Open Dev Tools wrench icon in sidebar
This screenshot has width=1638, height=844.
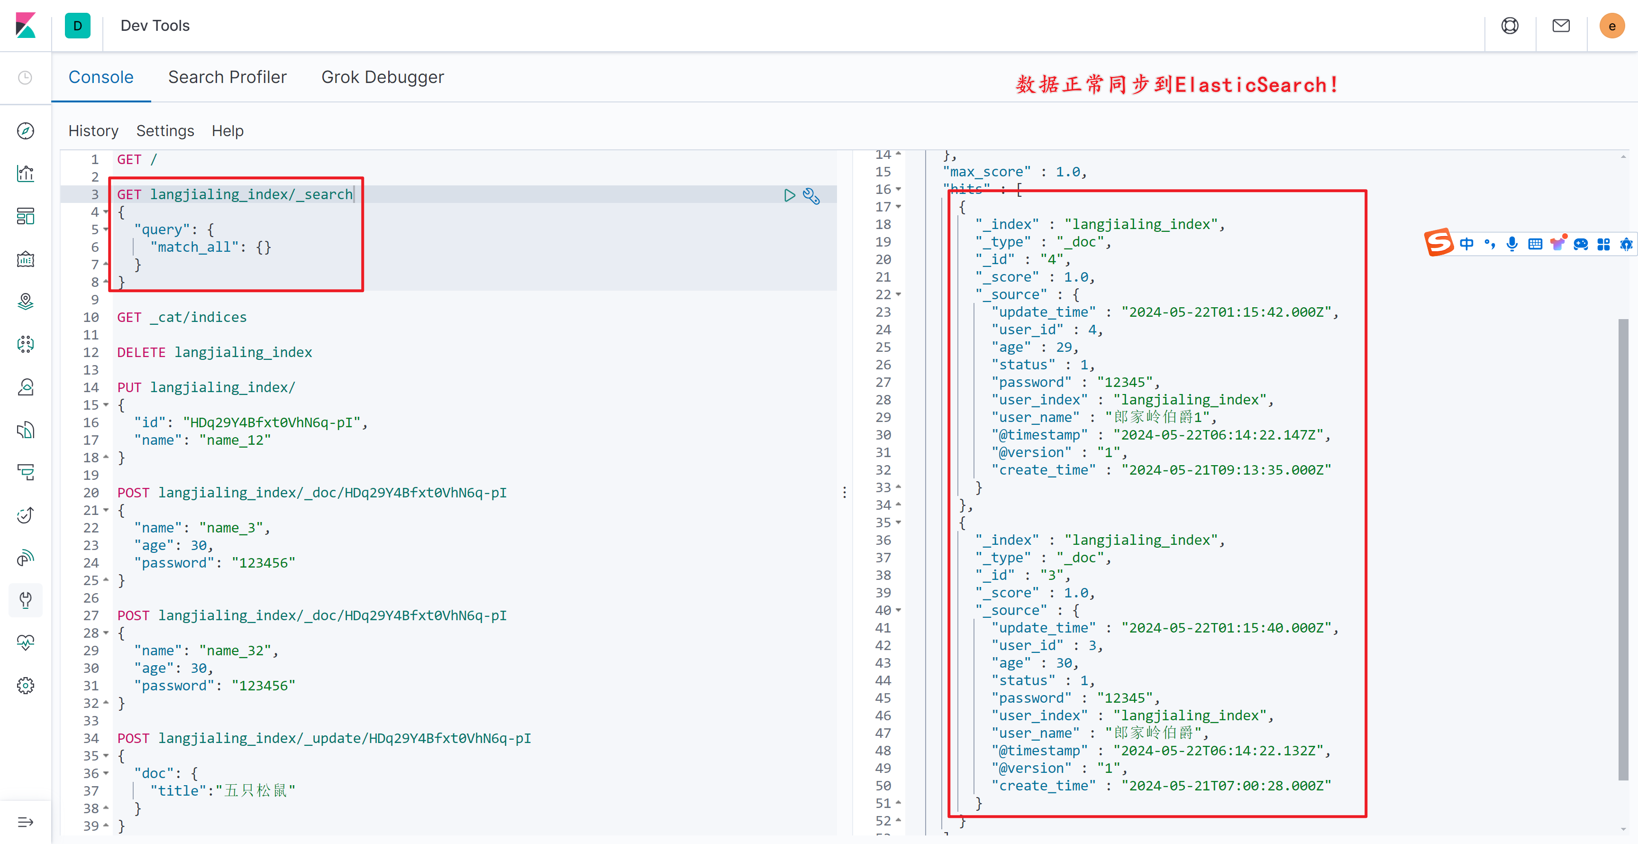point(26,600)
